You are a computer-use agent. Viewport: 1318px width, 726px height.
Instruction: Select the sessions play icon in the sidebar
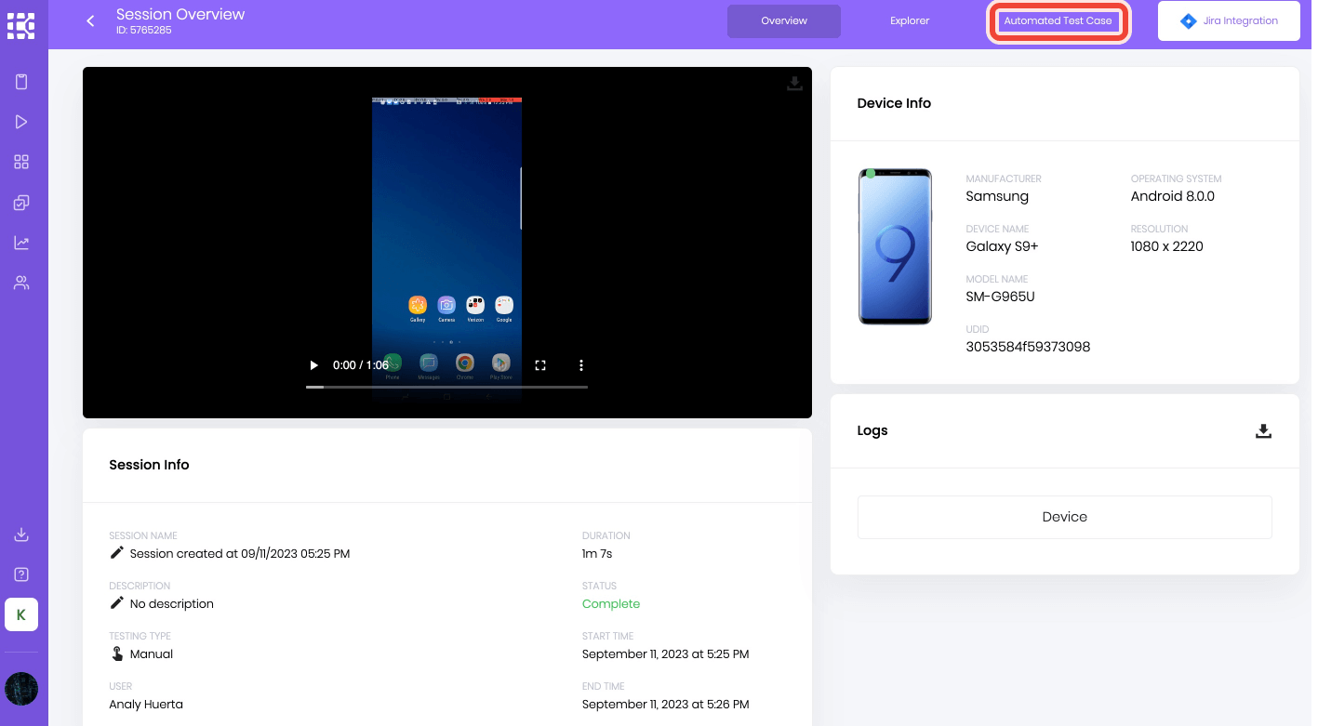click(x=21, y=121)
